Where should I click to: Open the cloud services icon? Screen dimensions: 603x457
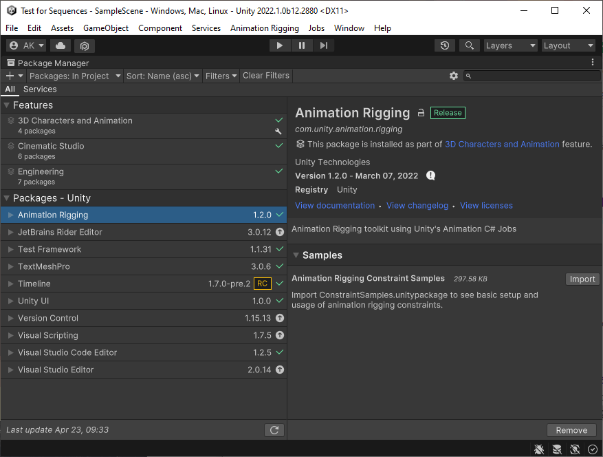pyautogui.click(x=61, y=45)
